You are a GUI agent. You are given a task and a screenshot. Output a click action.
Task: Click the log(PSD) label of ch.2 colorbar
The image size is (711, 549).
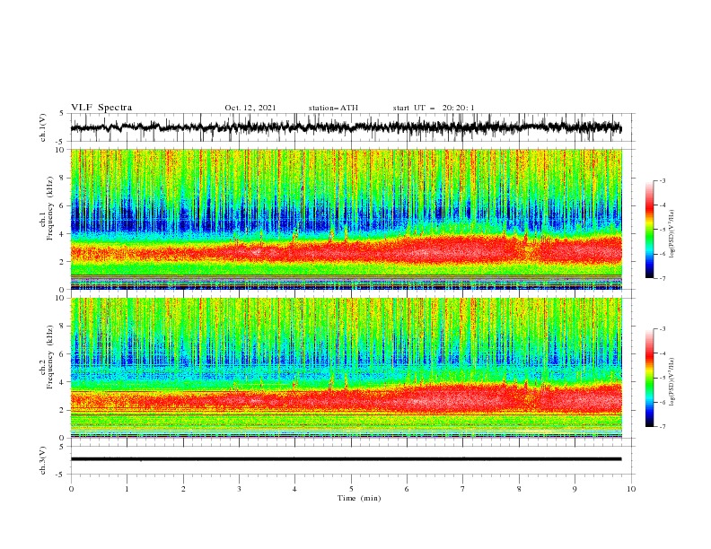pos(672,381)
